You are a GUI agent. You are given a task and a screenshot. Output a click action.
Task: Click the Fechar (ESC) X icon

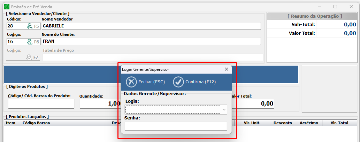[131, 82]
